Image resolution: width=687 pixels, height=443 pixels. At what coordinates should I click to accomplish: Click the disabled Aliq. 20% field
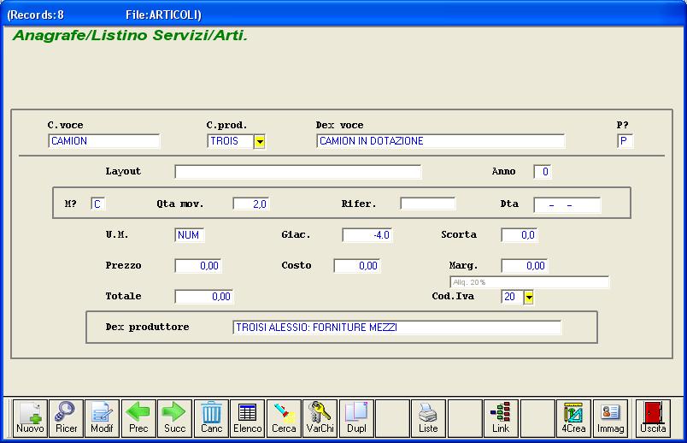pyautogui.click(x=529, y=282)
